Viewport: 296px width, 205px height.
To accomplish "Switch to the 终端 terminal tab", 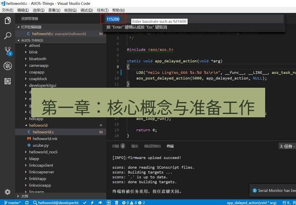I will tap(170, 146).
